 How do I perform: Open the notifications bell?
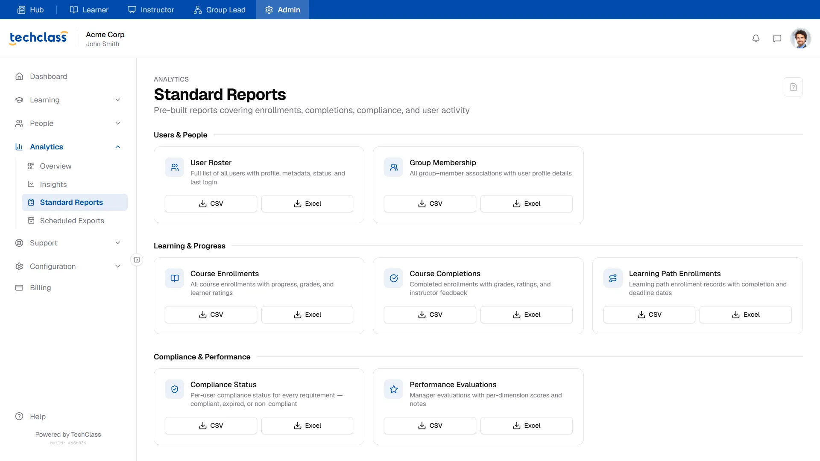(x=756, y=38)
